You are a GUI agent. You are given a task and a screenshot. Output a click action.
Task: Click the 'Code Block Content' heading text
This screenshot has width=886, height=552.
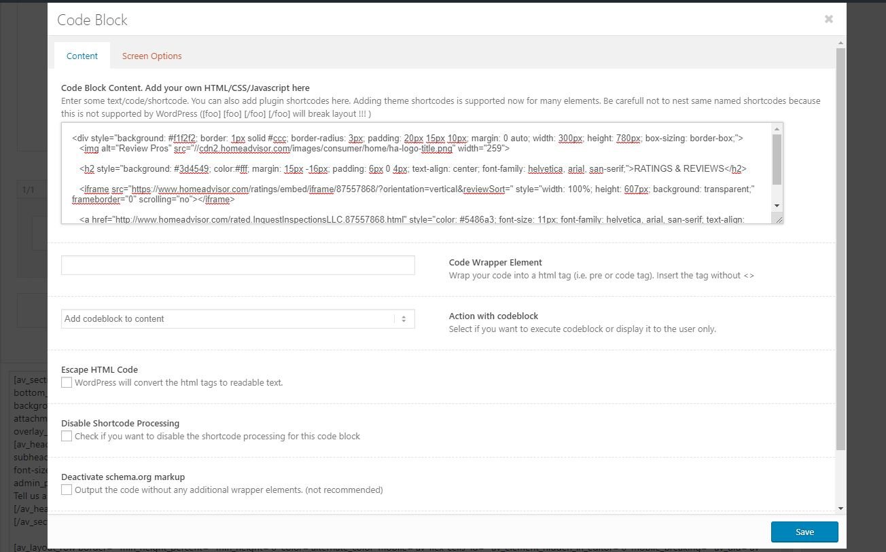coord(185,88)
